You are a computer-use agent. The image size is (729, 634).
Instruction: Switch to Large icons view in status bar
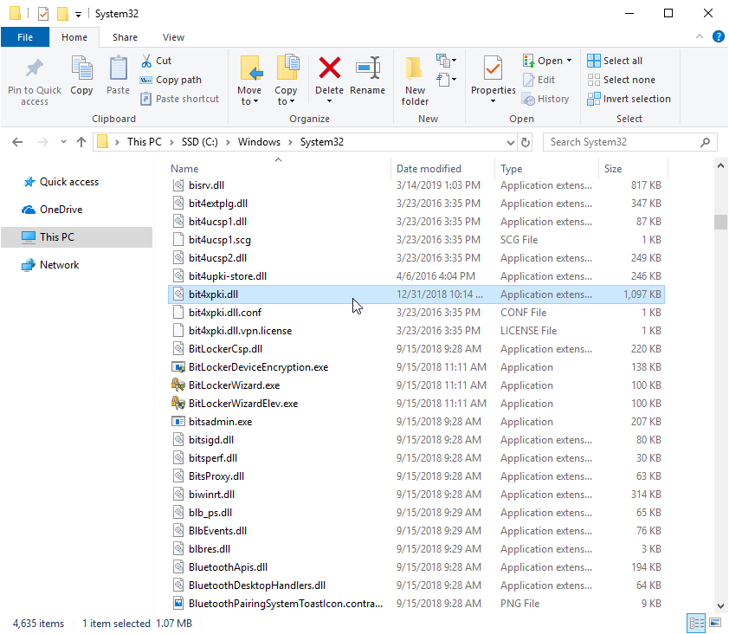click(715, 623)
